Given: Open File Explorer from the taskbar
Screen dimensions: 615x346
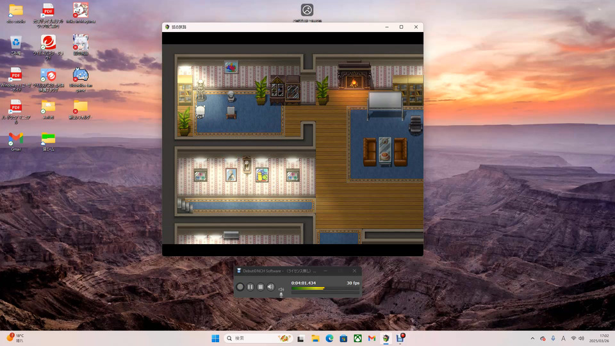Looking at the screenshot, I should click(x=315, y=338).
